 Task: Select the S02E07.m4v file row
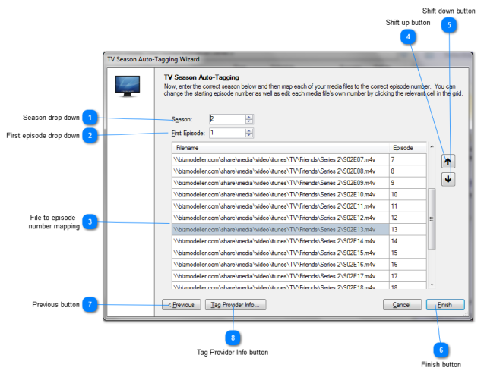pos(280,160)
